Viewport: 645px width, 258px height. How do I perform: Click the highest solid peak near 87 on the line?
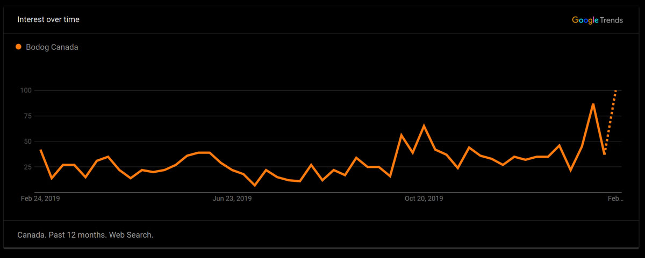(593, 104)
